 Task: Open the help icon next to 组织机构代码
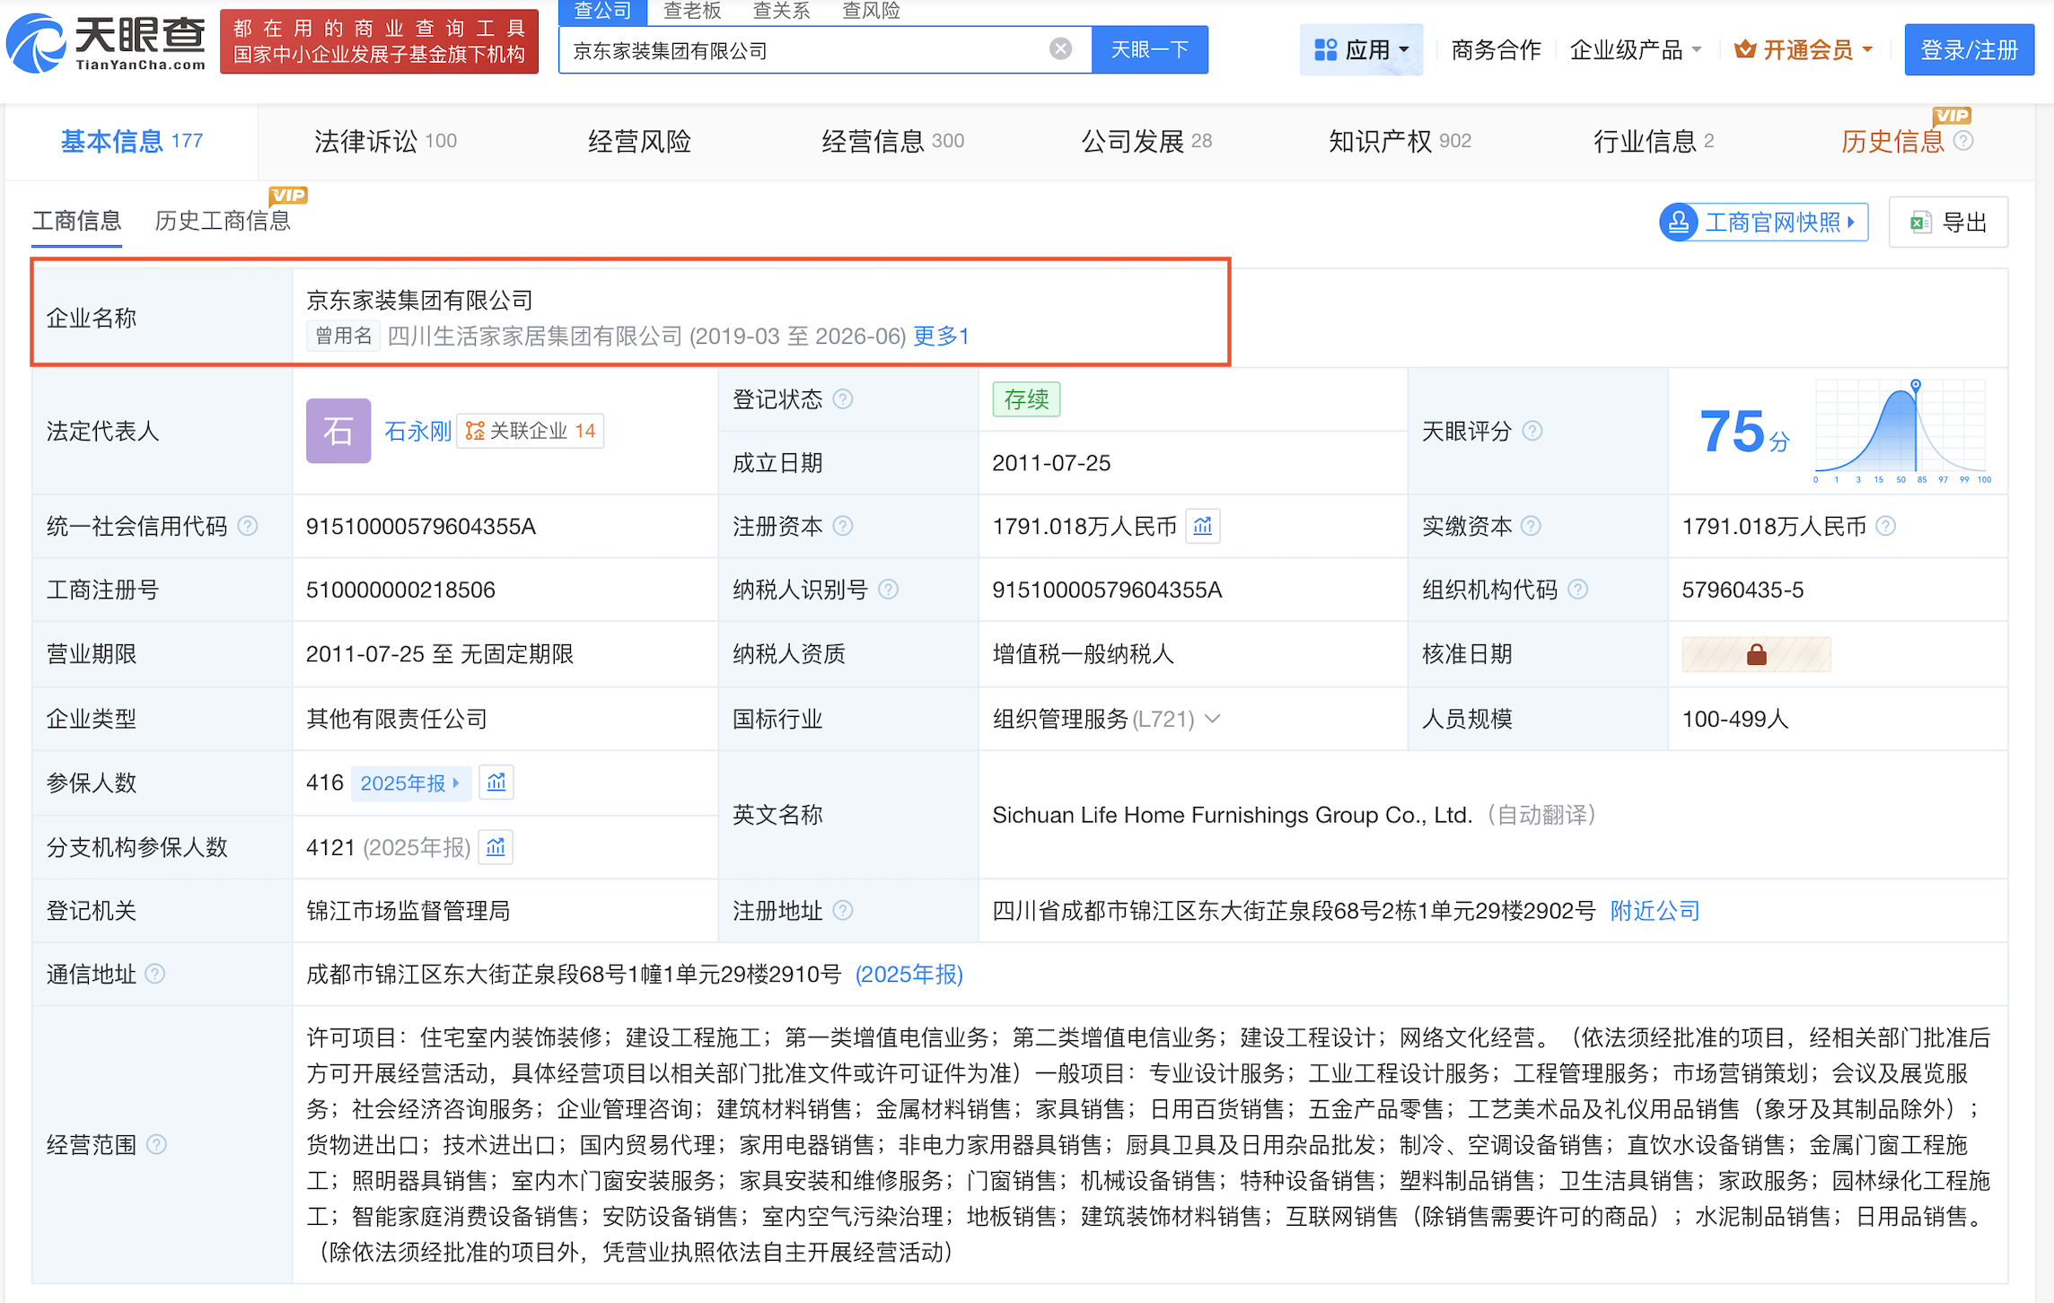[x=1577, y=590]
